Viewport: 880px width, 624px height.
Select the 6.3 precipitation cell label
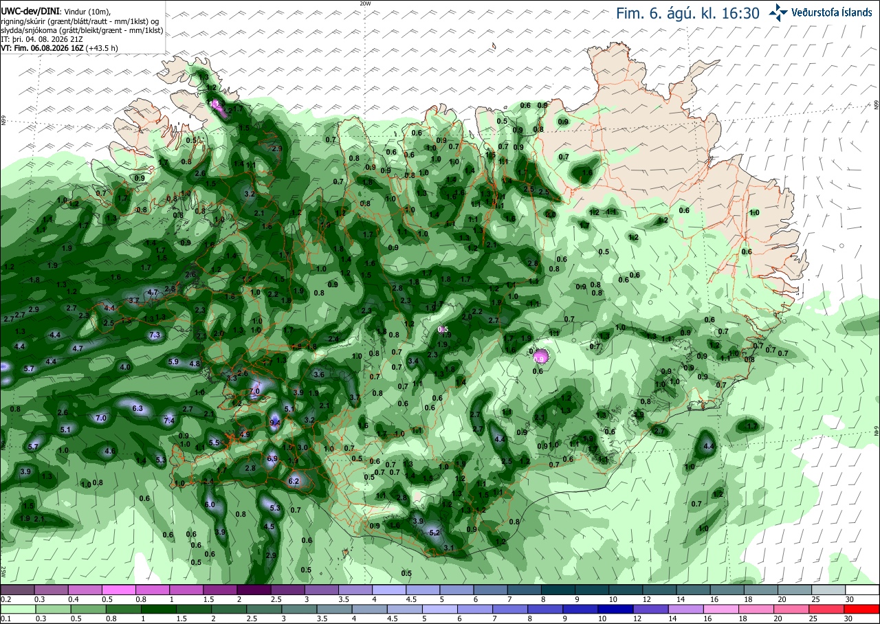point(137,408)
